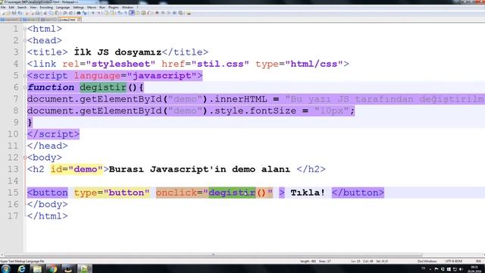Click the Redo toolbar icon
Screen dimensions: 485x273
[70, 13]
